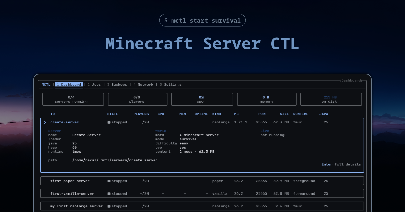The width and height of the screenshot is (405, 212).
Task: Select the my-first-neoforge-server row name
Action: (x=77, y=206)
